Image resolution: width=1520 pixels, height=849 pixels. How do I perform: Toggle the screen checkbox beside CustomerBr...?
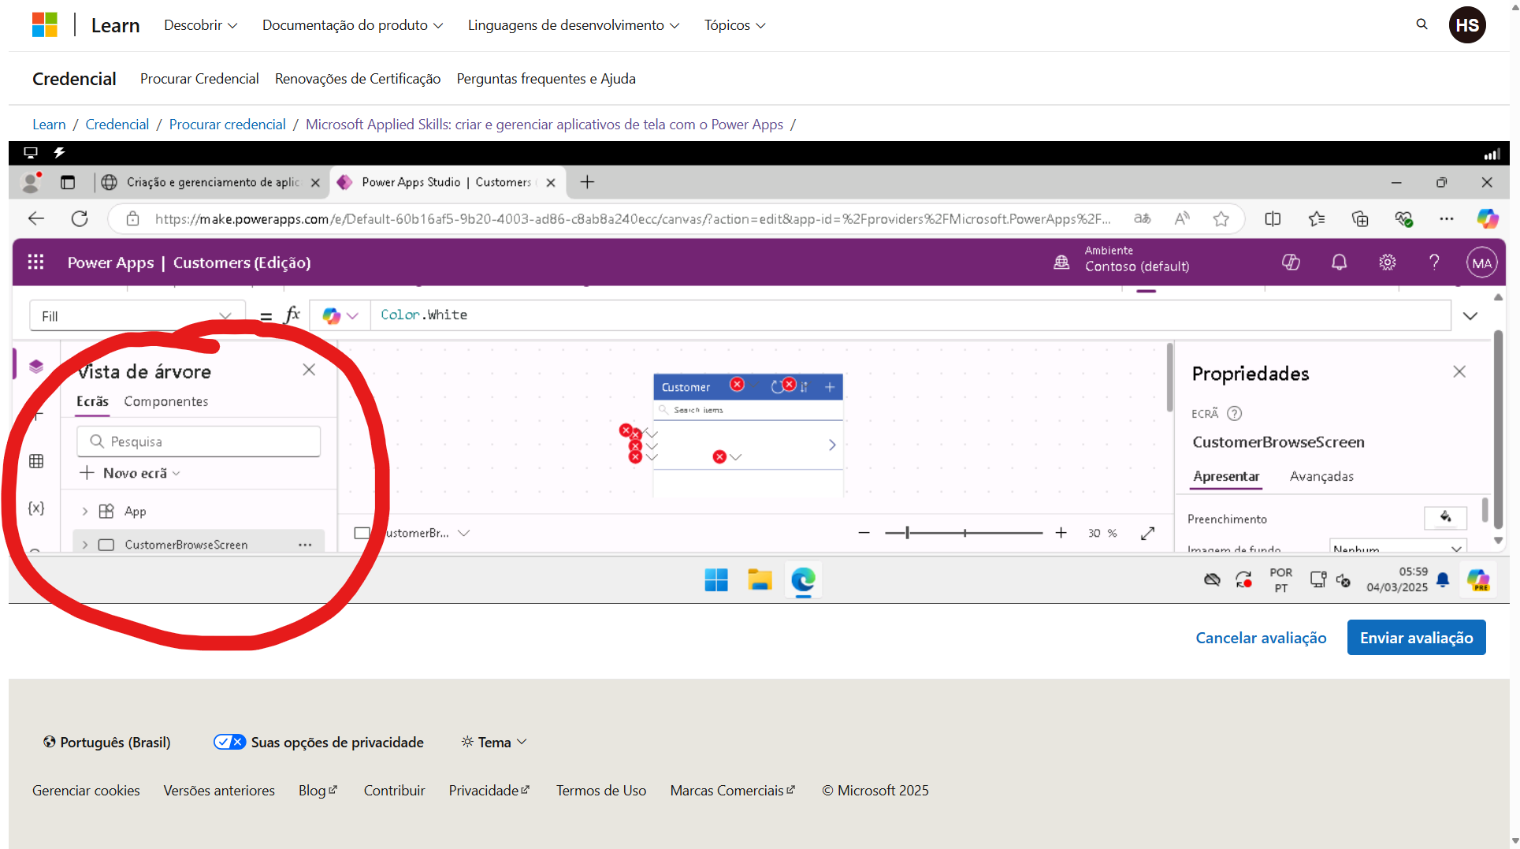[x=362, y=533]
